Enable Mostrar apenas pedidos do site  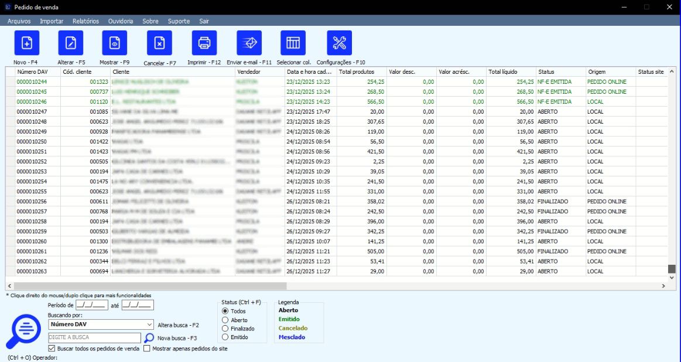tap(146, 349)
